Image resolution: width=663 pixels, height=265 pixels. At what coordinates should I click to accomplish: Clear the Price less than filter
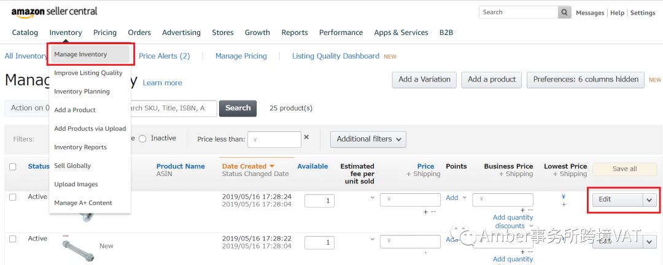(306, 137)
